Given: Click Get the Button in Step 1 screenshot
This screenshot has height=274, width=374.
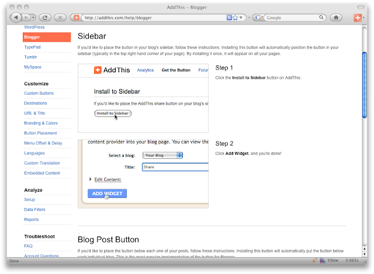Looking at the screenshot, I should pos(176,70).
